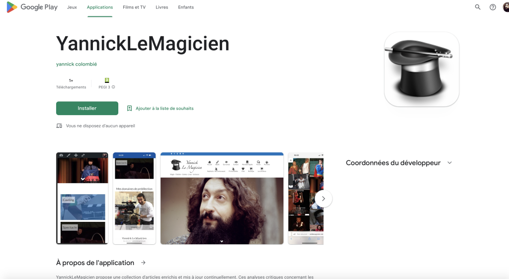Click the 1+ Téléchargements count
This screenshot has height=279, width=509.
[71, 83]
